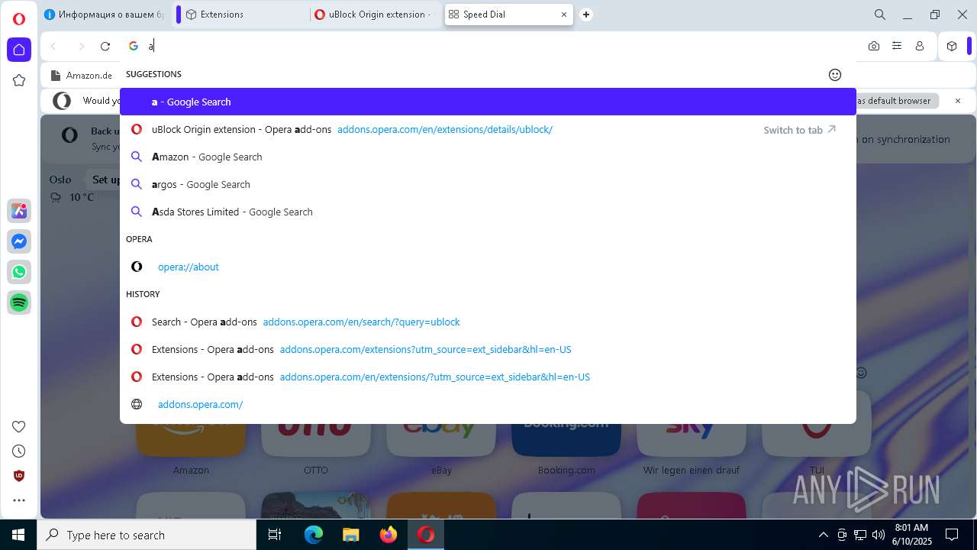Dismiss the default browser banner
The height and width of the screenshot is (550, 977).
[958, 101]
